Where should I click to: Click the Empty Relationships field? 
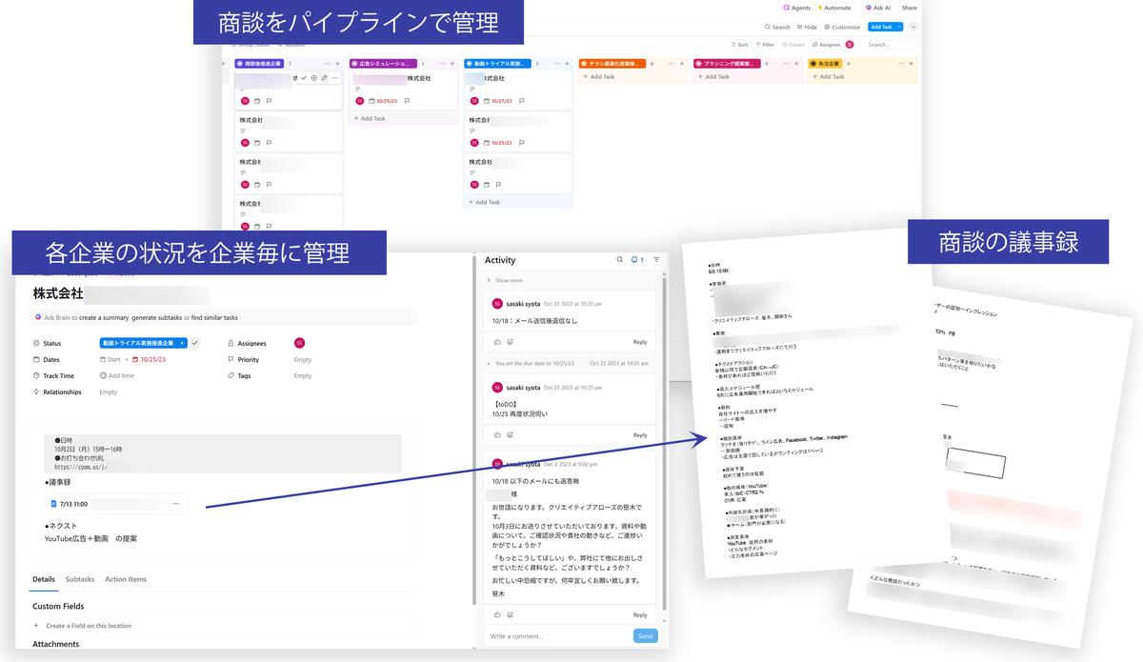pyautogui.click(x=109, y=391)
